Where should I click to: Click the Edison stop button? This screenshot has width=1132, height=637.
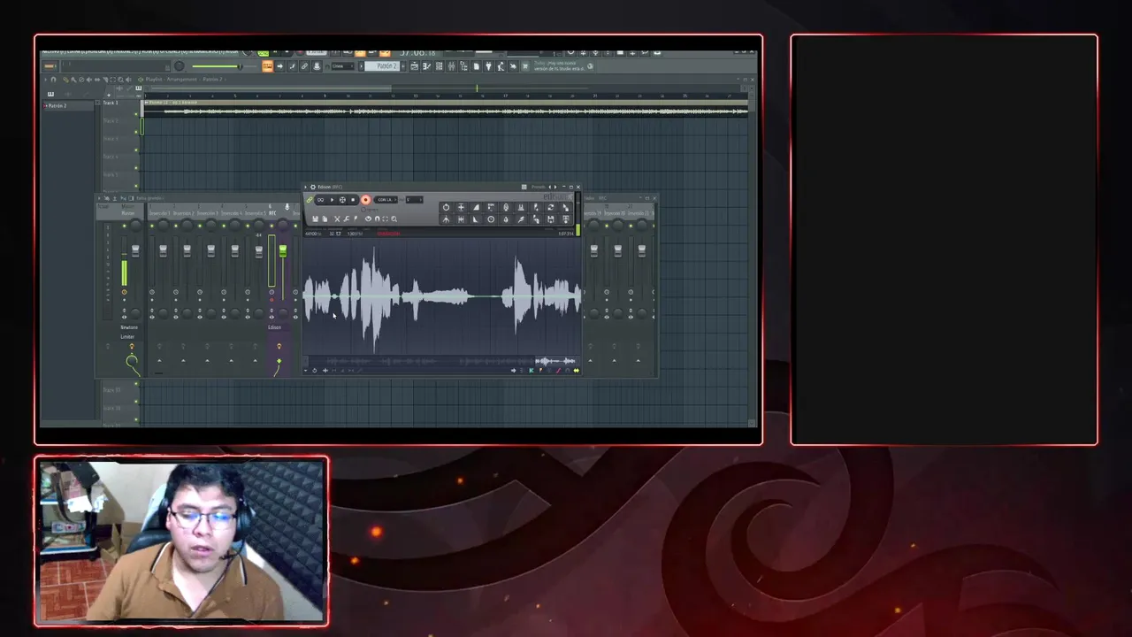tap(353, 200)
